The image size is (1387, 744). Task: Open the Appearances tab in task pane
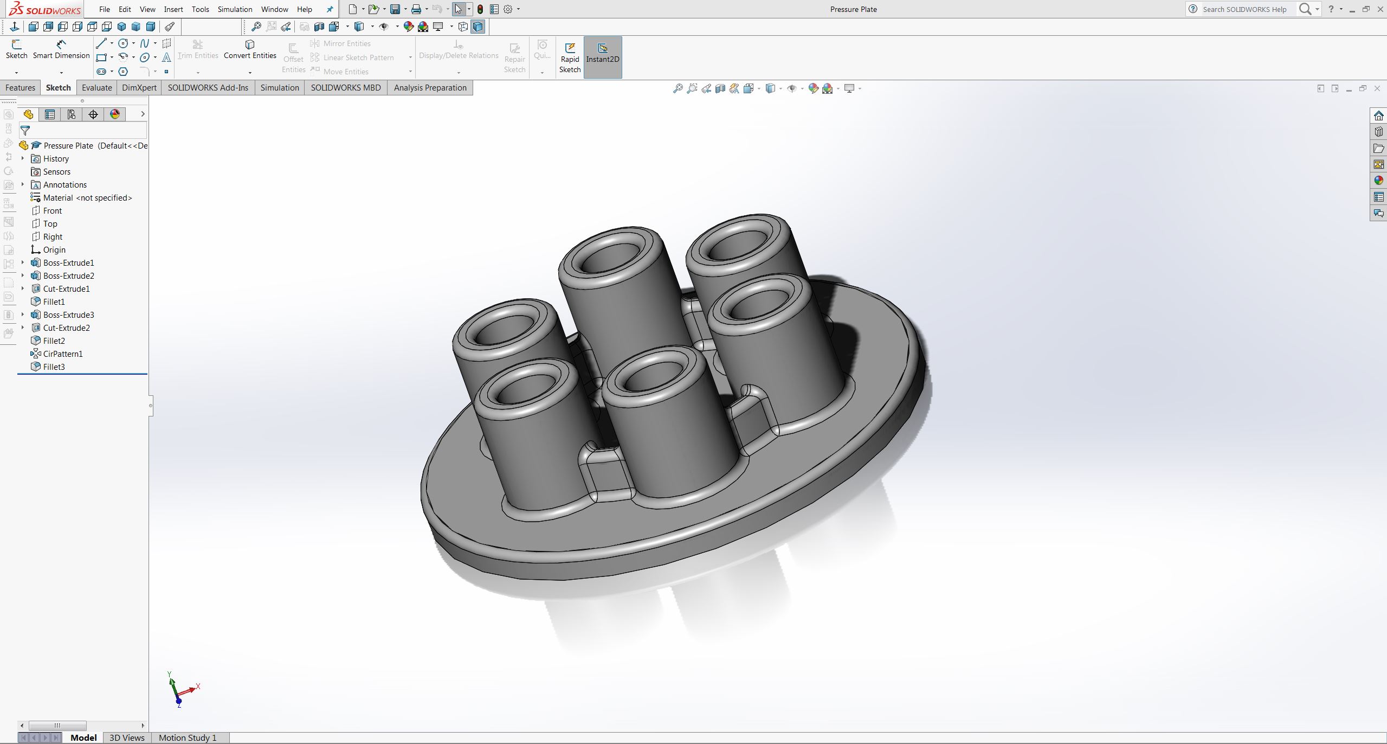1378,181
